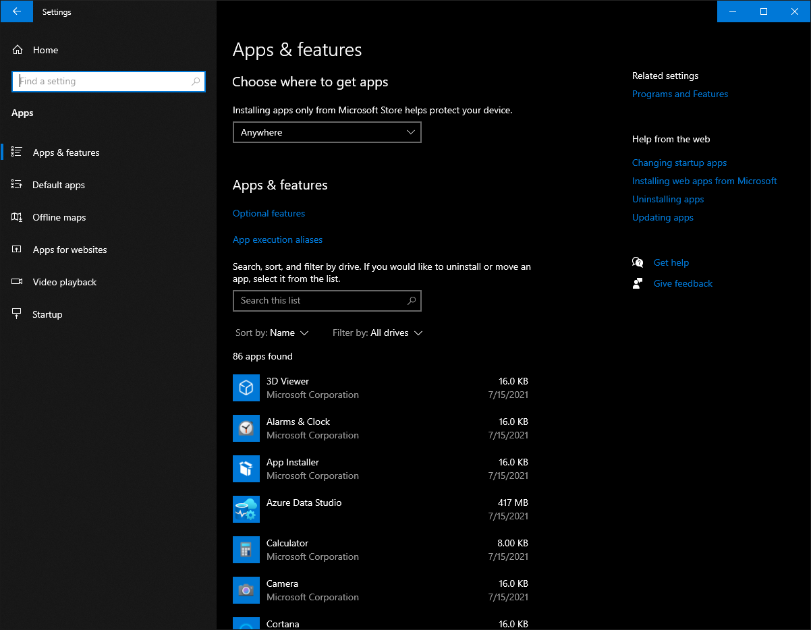This screenshot has width=811, height=630.
Task: Open Uninstalling apps help link
Action: pos(668,199)
